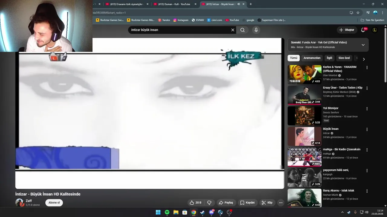Click the YouTube search magnifier icon
This screenshot has width=387, height=217.
pos(242,30)
